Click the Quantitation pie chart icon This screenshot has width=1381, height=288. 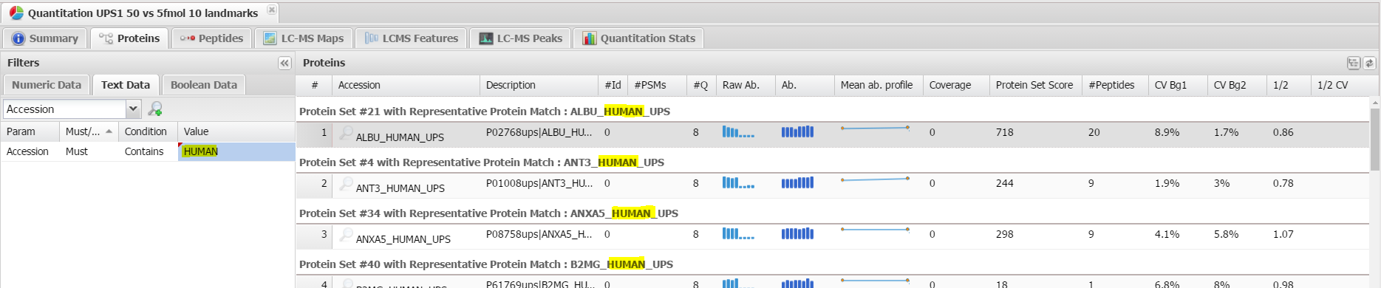16,13
